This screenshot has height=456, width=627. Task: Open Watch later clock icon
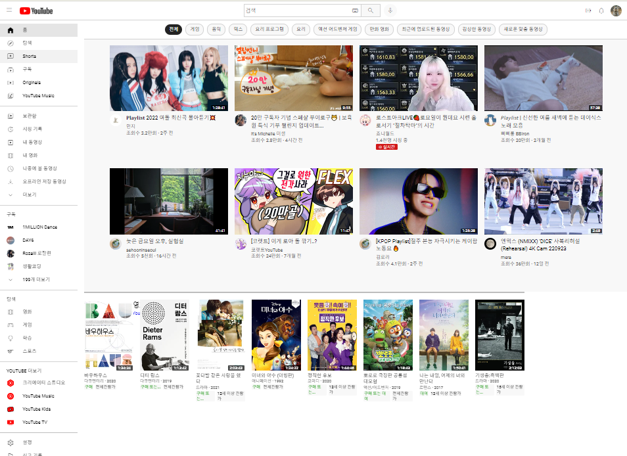[11, 169]
